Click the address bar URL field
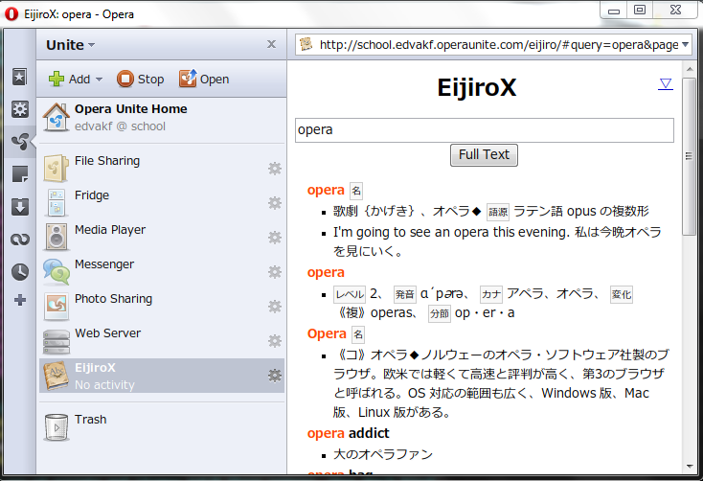Image resolution: width=703 pixels, height=481 pixels. pos(493,45)
